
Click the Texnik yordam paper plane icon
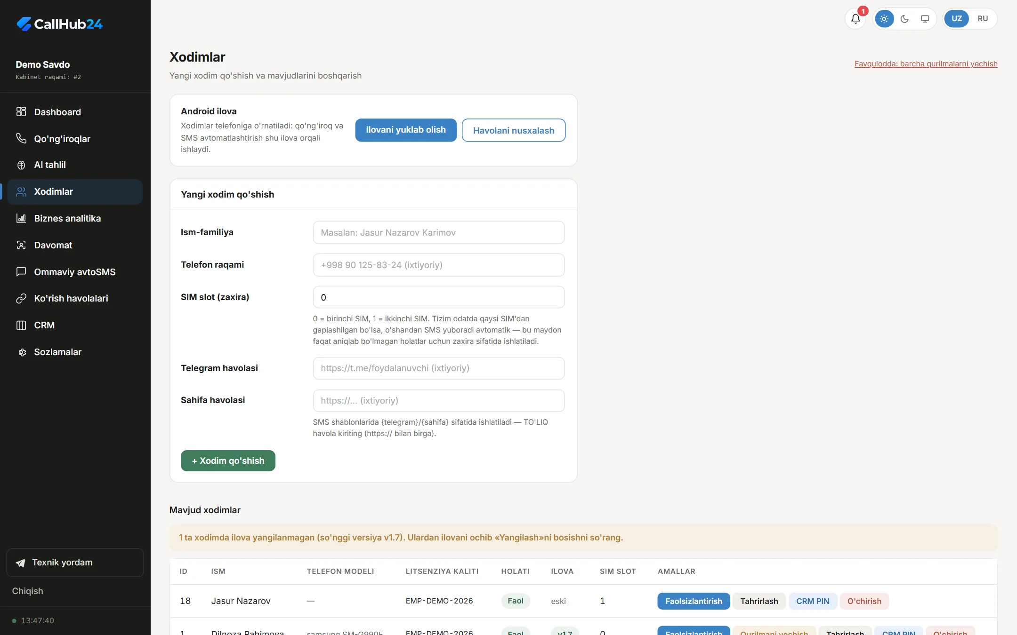coord(20,563)
